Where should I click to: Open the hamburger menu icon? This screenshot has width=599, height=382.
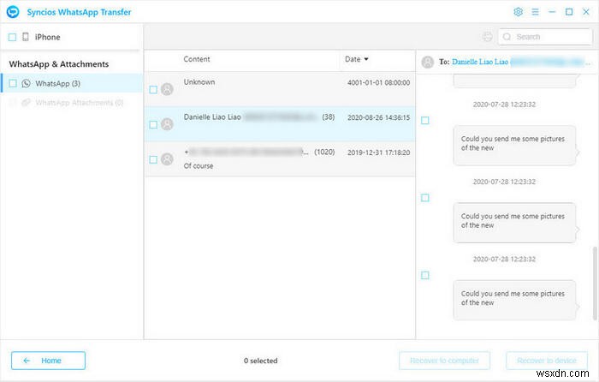pyautogui.click(x=535, y=12)
